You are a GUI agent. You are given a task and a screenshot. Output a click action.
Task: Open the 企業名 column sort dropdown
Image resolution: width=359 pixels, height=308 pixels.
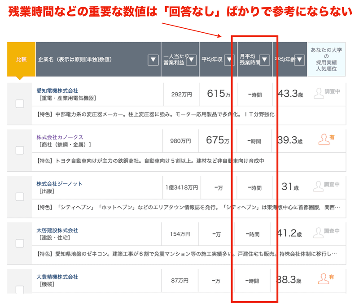pos(153,60)
